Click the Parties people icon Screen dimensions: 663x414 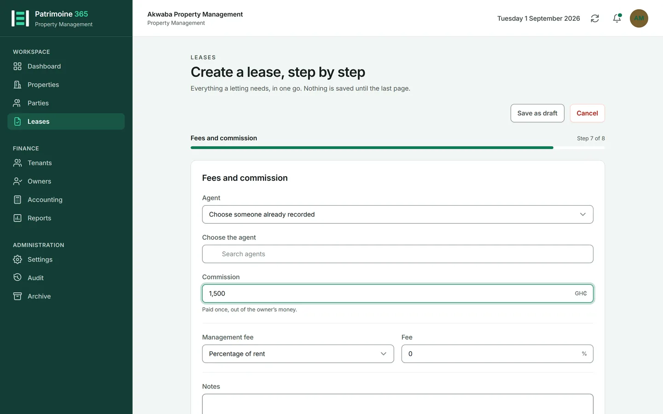17,103
